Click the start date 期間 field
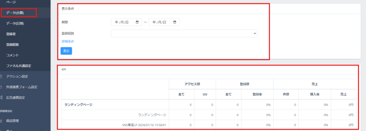The height and width of the screenshot is (131, 366). click(x=127, y=22)
